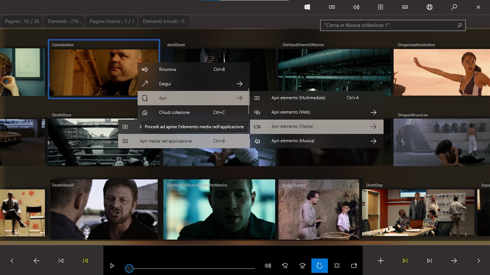Skip forward 30 seconds in the player
Screen dimensions: 490x275
point(302,266)
